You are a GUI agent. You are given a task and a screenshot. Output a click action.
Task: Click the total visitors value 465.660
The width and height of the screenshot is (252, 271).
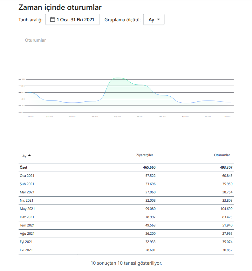point(149,167)
